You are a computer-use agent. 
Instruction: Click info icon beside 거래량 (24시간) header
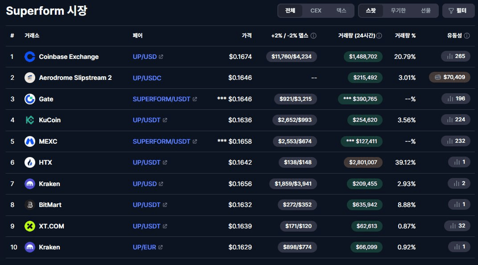point(379,36)
